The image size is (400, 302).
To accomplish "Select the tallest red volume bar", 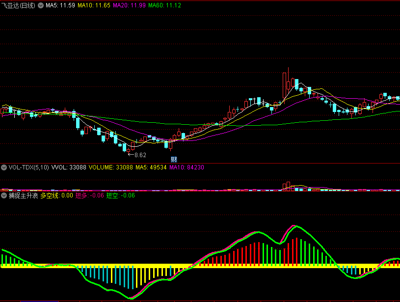I will [x=289, y=187].
